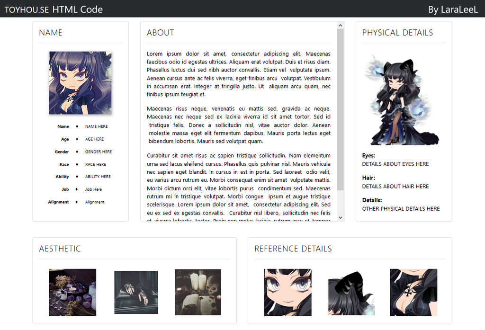Click the diamond bullet beside Name

(77, 126)
